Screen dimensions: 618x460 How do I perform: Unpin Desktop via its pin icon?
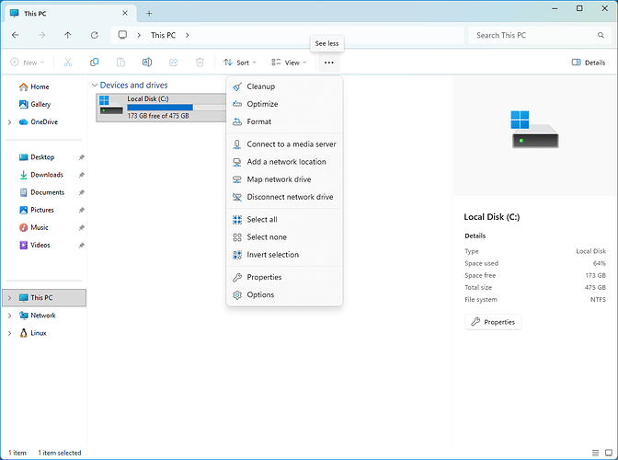coord(82,157)
